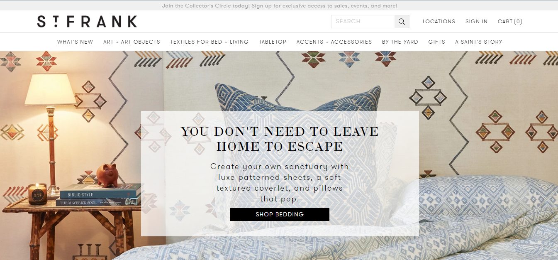Click the Collector's Circle sign-up banner
The width and height of the screenshot is (558, 260).
pyautogui.click(x=280, y=6)
